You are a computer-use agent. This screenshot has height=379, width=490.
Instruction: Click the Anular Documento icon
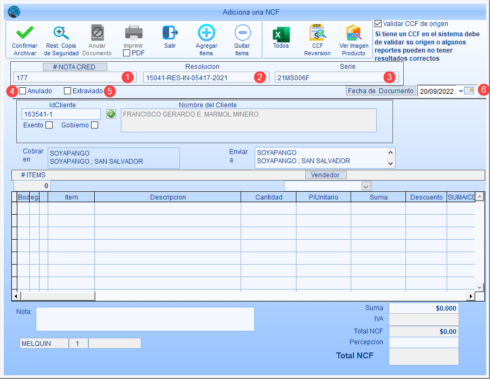97,33
